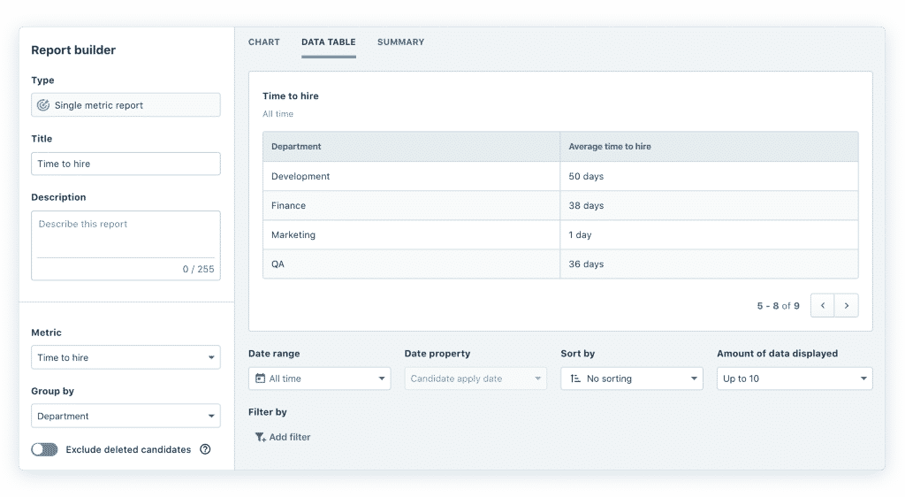The width and height of the screenshot is (905, 497).
Task: Expand the All time date range selector
Action: [x=320, y=378]
